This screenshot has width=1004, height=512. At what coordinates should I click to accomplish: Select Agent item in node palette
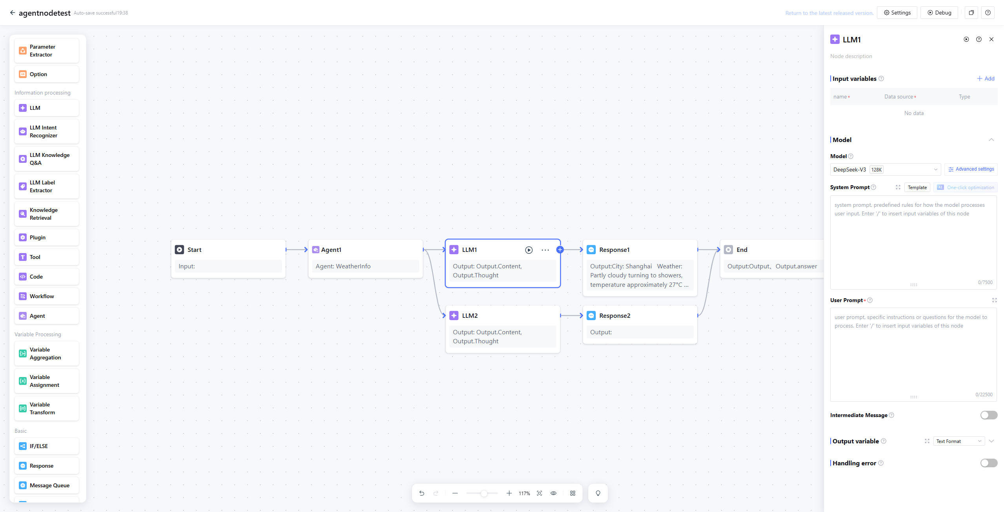47,316
